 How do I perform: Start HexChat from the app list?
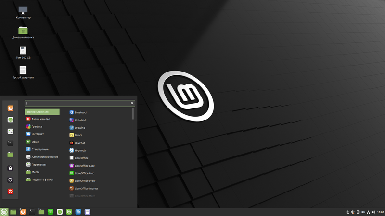[x=79, y=143]
